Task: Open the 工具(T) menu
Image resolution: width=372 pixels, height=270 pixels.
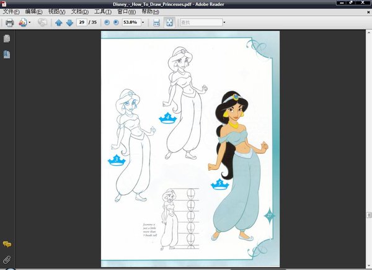Action: [103, 12]
